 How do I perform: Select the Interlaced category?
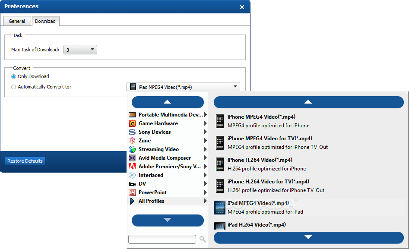[168, 175]
